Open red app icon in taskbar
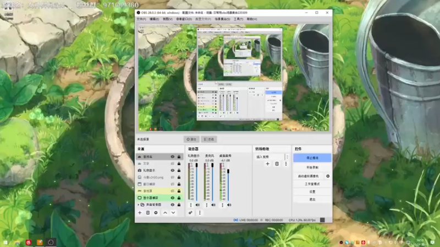 (x=29, y=242)
